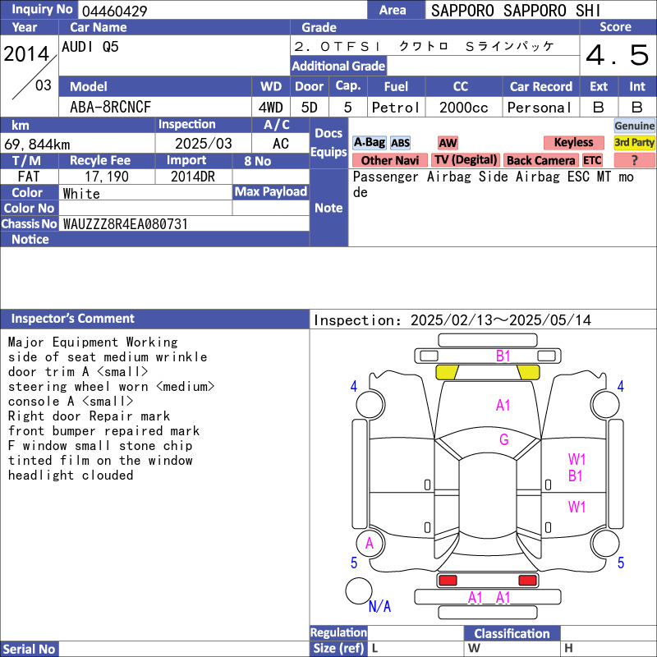657x657 pixels.
Task: Click the B1 mark on front bumper
Action: click(503, 356)
